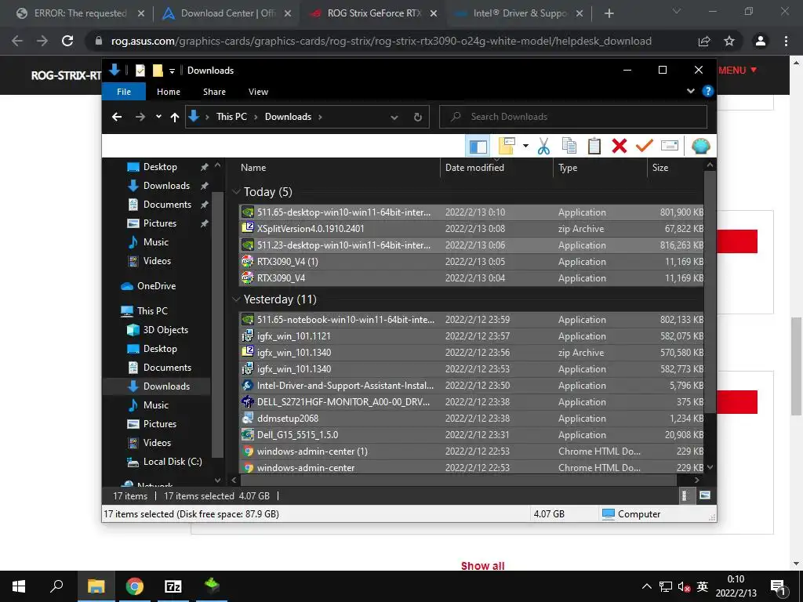Screen dimensions: 803x602
Task: Open pinned Downloads in Quick access
Action: pos(166,185)
